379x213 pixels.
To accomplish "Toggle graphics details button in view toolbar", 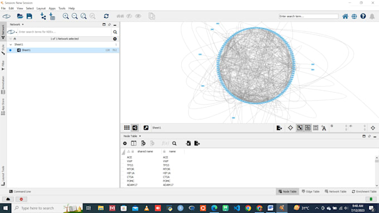I will coord(290,128).
